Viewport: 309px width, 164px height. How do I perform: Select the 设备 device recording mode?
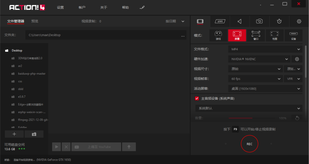click(x=293, y=35)
